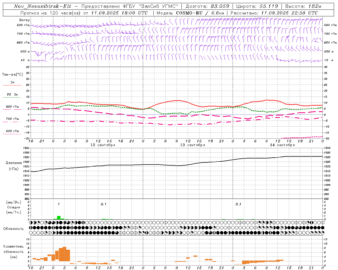Screen dimensions: 338x270
Task: Click the Широта: 55.119 value
Action: click(x=257, y=6)
